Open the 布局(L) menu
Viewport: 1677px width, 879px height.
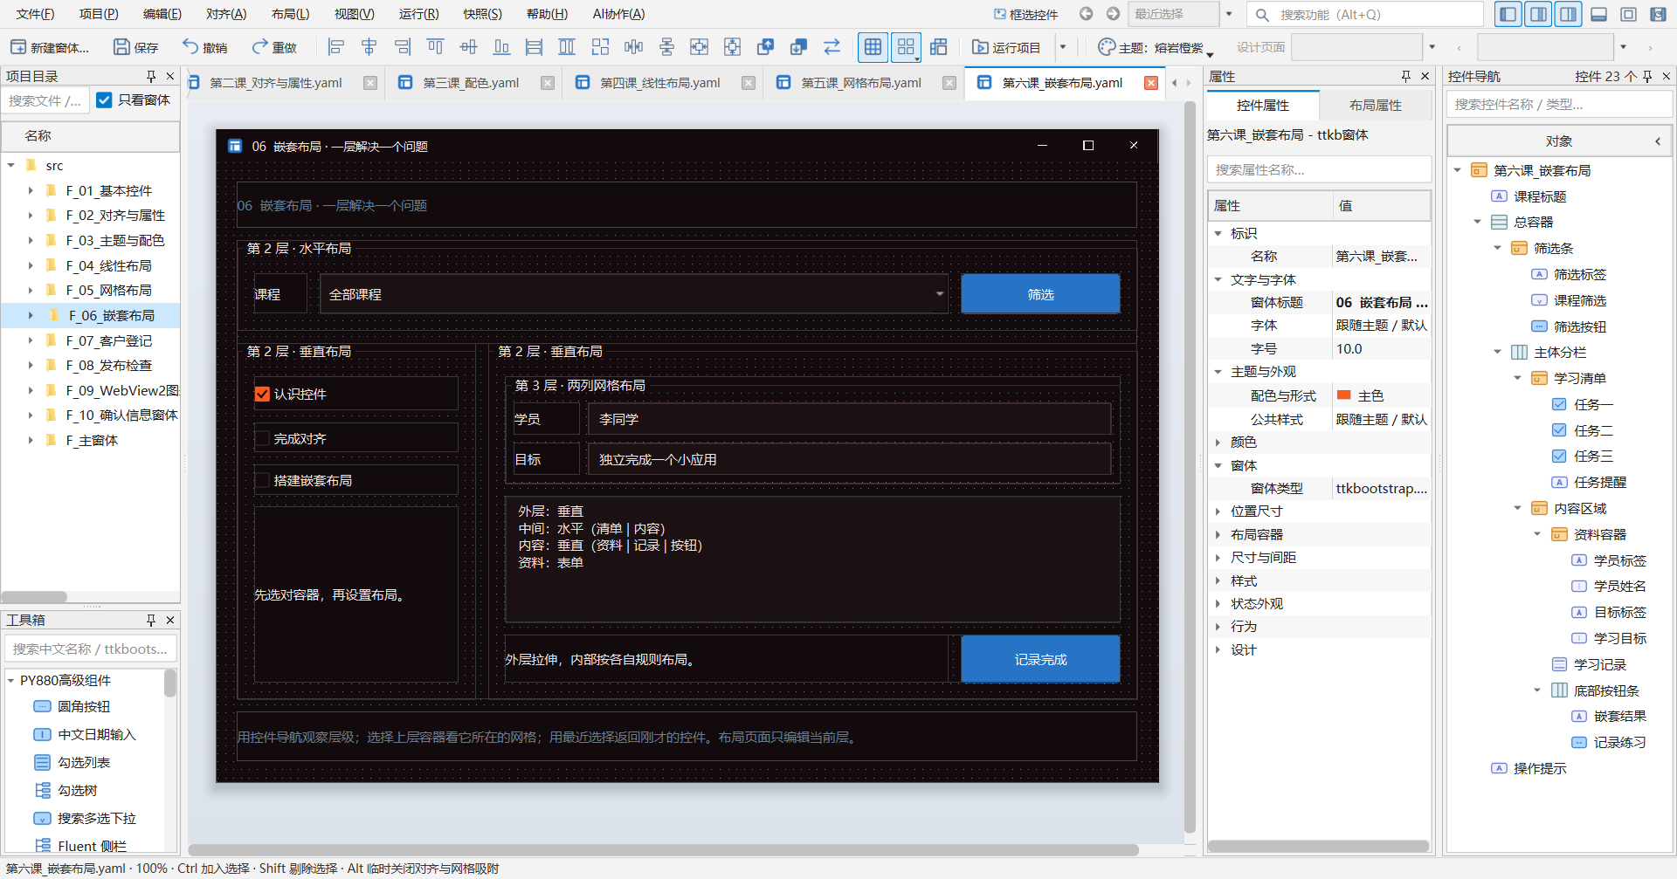point(290,14)
